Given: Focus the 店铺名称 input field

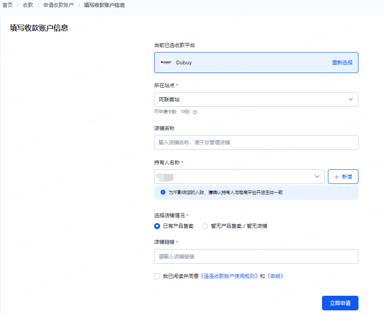Looking at the screenshot, I should pos(255,142).
